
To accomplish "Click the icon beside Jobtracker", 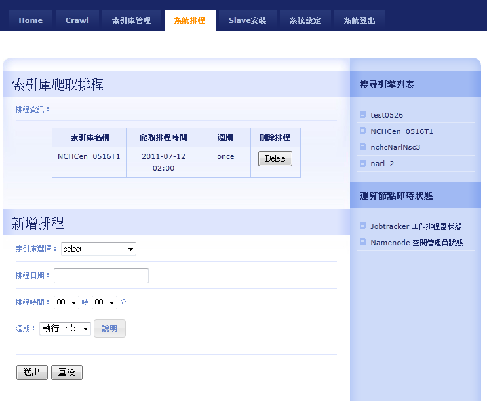I will 362,225.
